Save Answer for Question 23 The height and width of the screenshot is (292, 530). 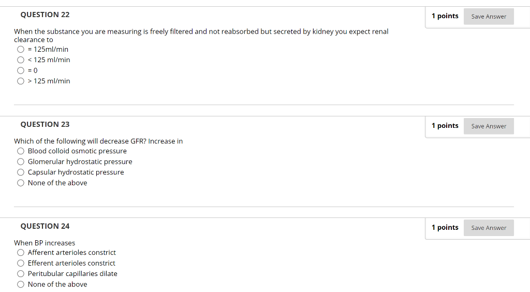(x=489, y=126)
